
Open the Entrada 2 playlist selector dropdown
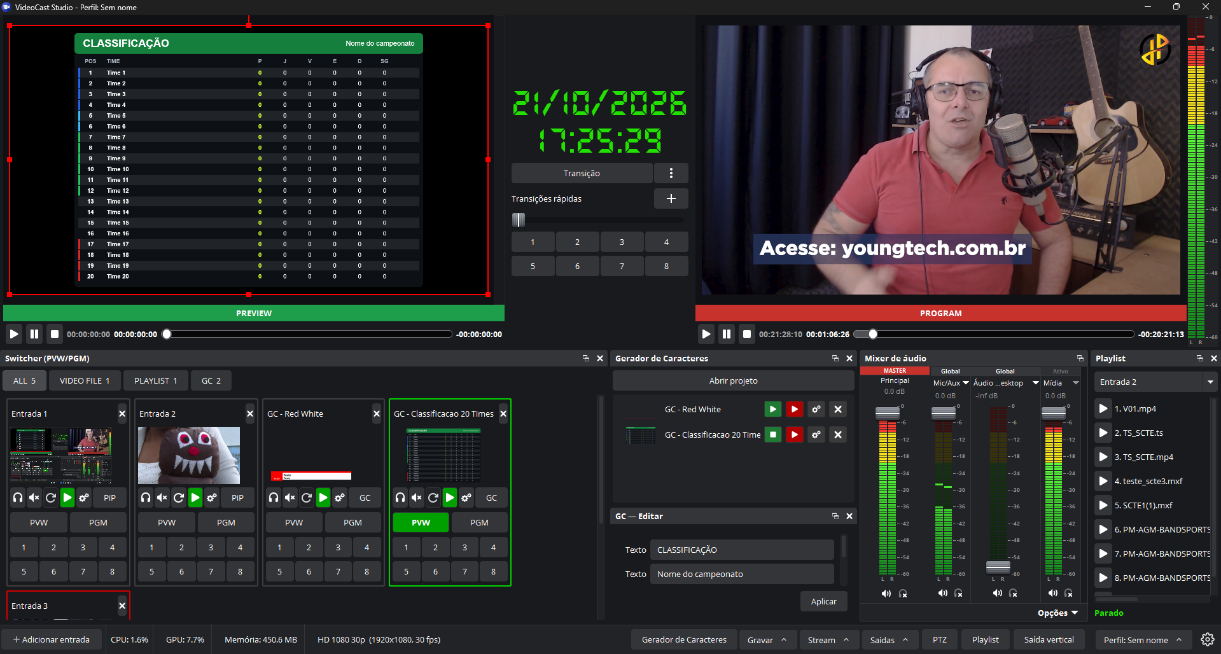pos(1210,382)
